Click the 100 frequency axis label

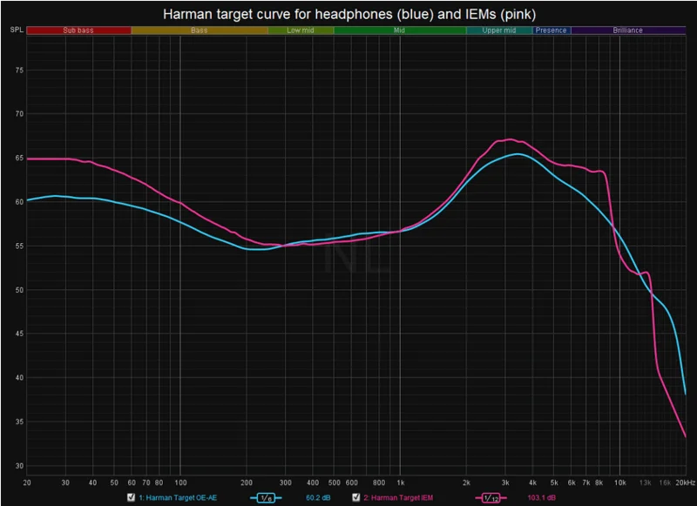180,482
